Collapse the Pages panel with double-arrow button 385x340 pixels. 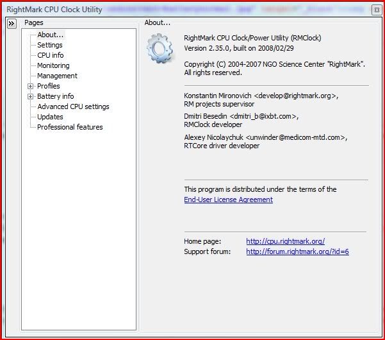pyautogui.click(x=12, y=24)
